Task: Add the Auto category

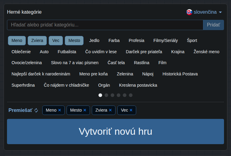Action: (44, 52)
